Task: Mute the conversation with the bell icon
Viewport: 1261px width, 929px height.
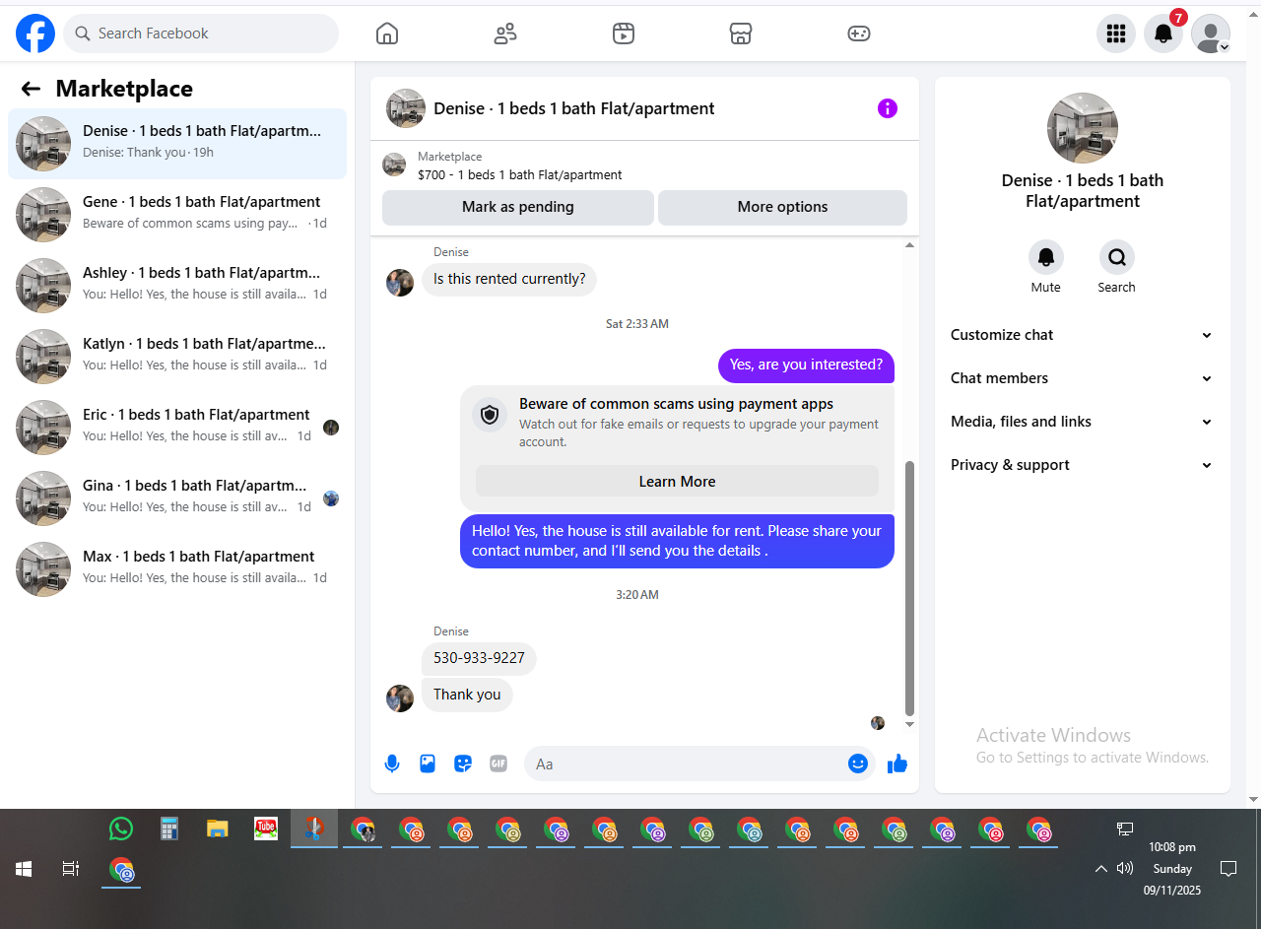Action: coord(1046,257)
